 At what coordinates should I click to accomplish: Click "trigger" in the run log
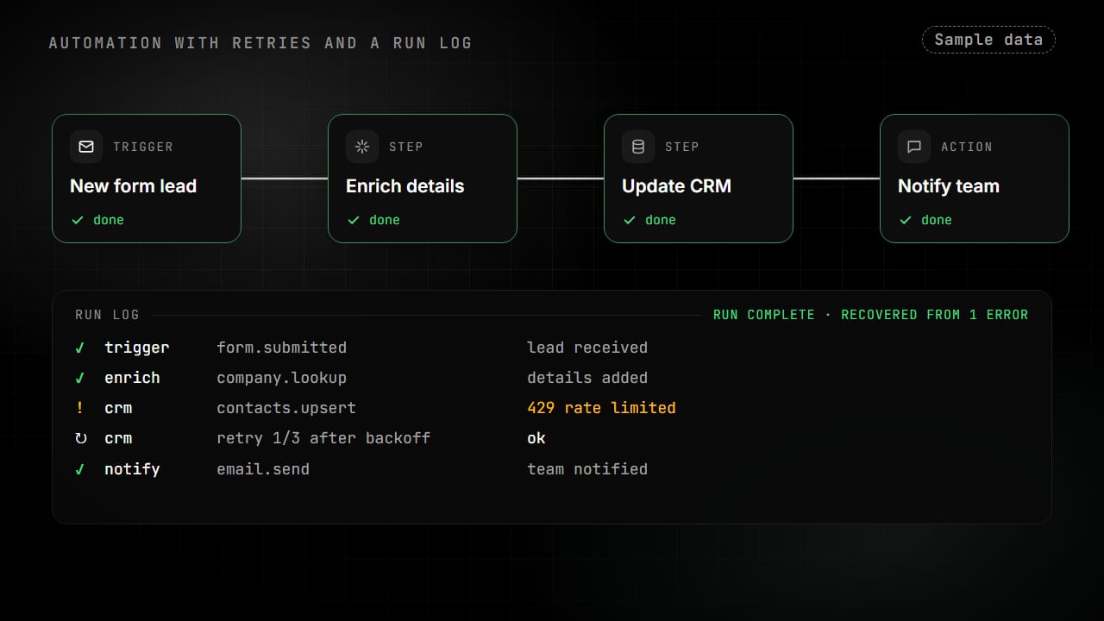tap(137, 348)
